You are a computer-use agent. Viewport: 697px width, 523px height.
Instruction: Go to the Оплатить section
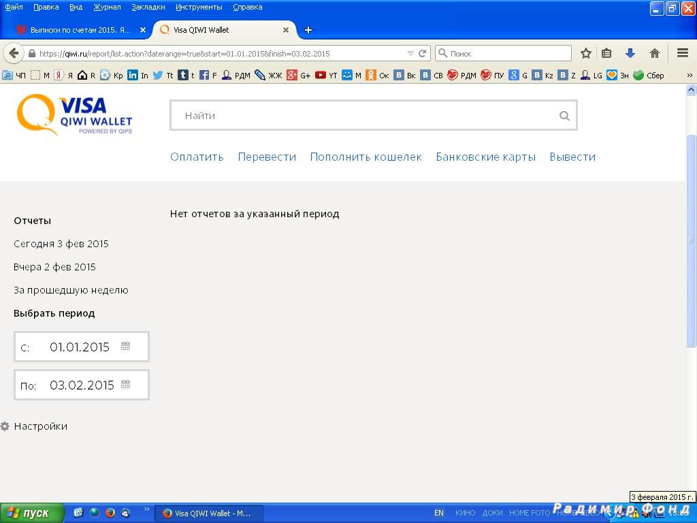click(197, 157)
